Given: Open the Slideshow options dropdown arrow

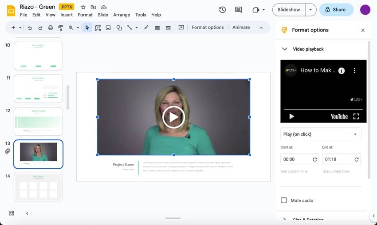Looking at the screenshot, I should (x=310, y=10).
